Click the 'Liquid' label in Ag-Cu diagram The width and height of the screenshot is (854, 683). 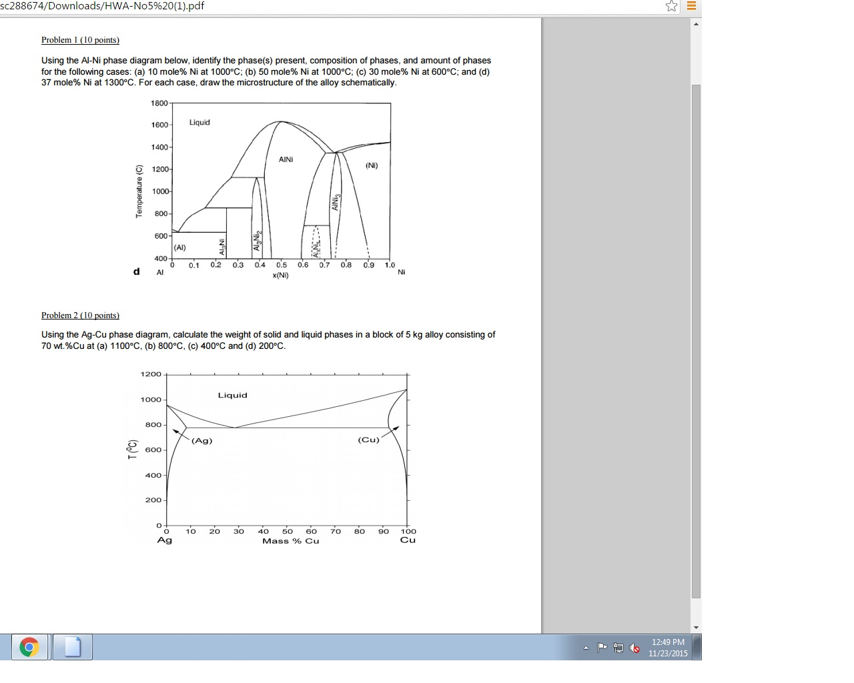pyautogui.click(x=232, y=396)
